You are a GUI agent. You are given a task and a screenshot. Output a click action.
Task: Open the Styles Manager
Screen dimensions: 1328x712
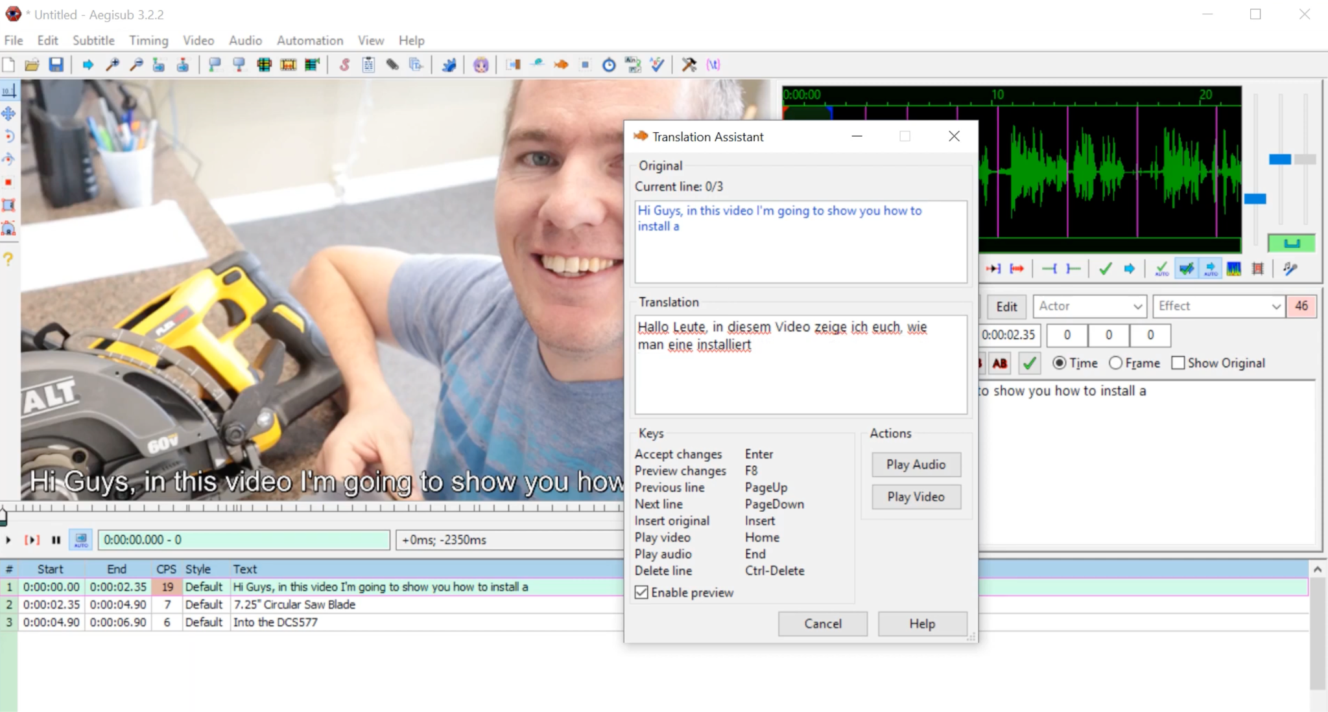[344, 65]
